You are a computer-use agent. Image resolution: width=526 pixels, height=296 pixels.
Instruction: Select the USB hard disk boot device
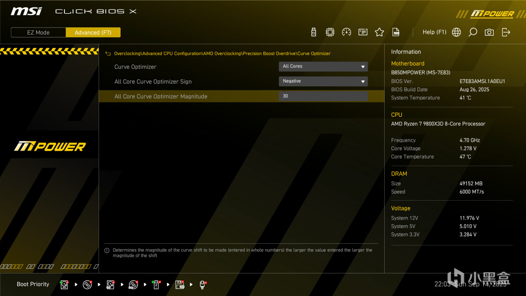(x=111, y=284)
